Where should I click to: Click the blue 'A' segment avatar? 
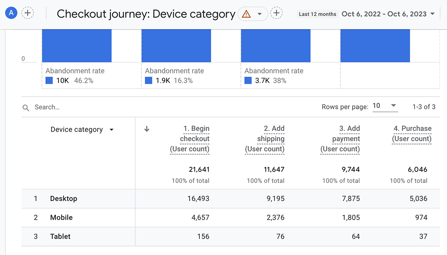[12, 13]
